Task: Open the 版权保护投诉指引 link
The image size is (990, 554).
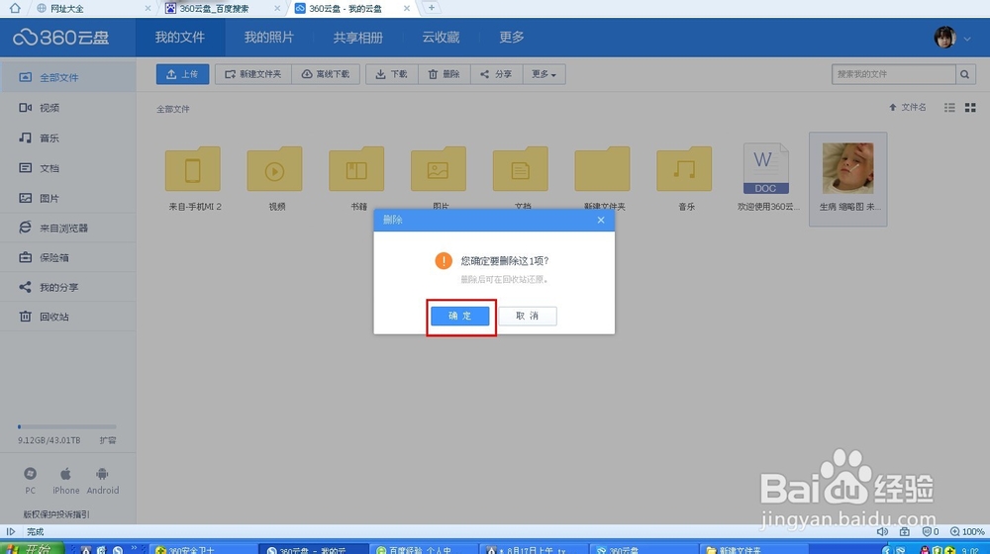Action: point(56,514)
